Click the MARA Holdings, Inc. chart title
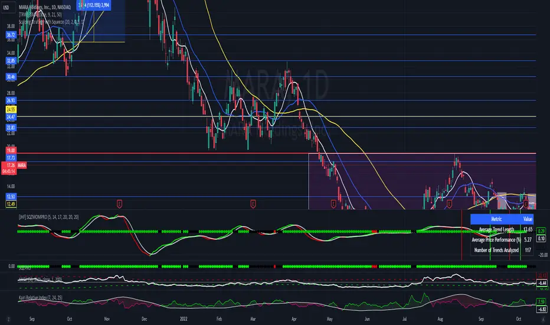This screenshot has height=325, width=550. [x=44, y=7]
